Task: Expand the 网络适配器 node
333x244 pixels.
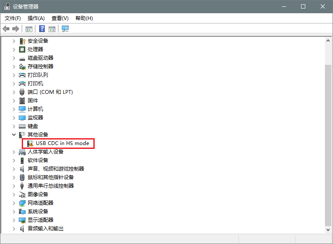Action: tap(14, 203)
